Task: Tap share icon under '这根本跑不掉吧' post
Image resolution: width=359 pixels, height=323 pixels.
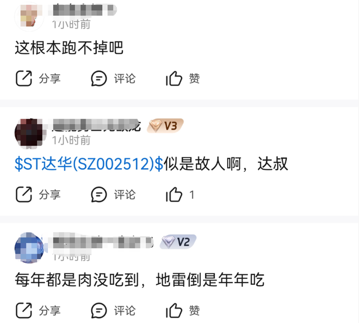Action: pyautogui.click(x=24, y=78)
